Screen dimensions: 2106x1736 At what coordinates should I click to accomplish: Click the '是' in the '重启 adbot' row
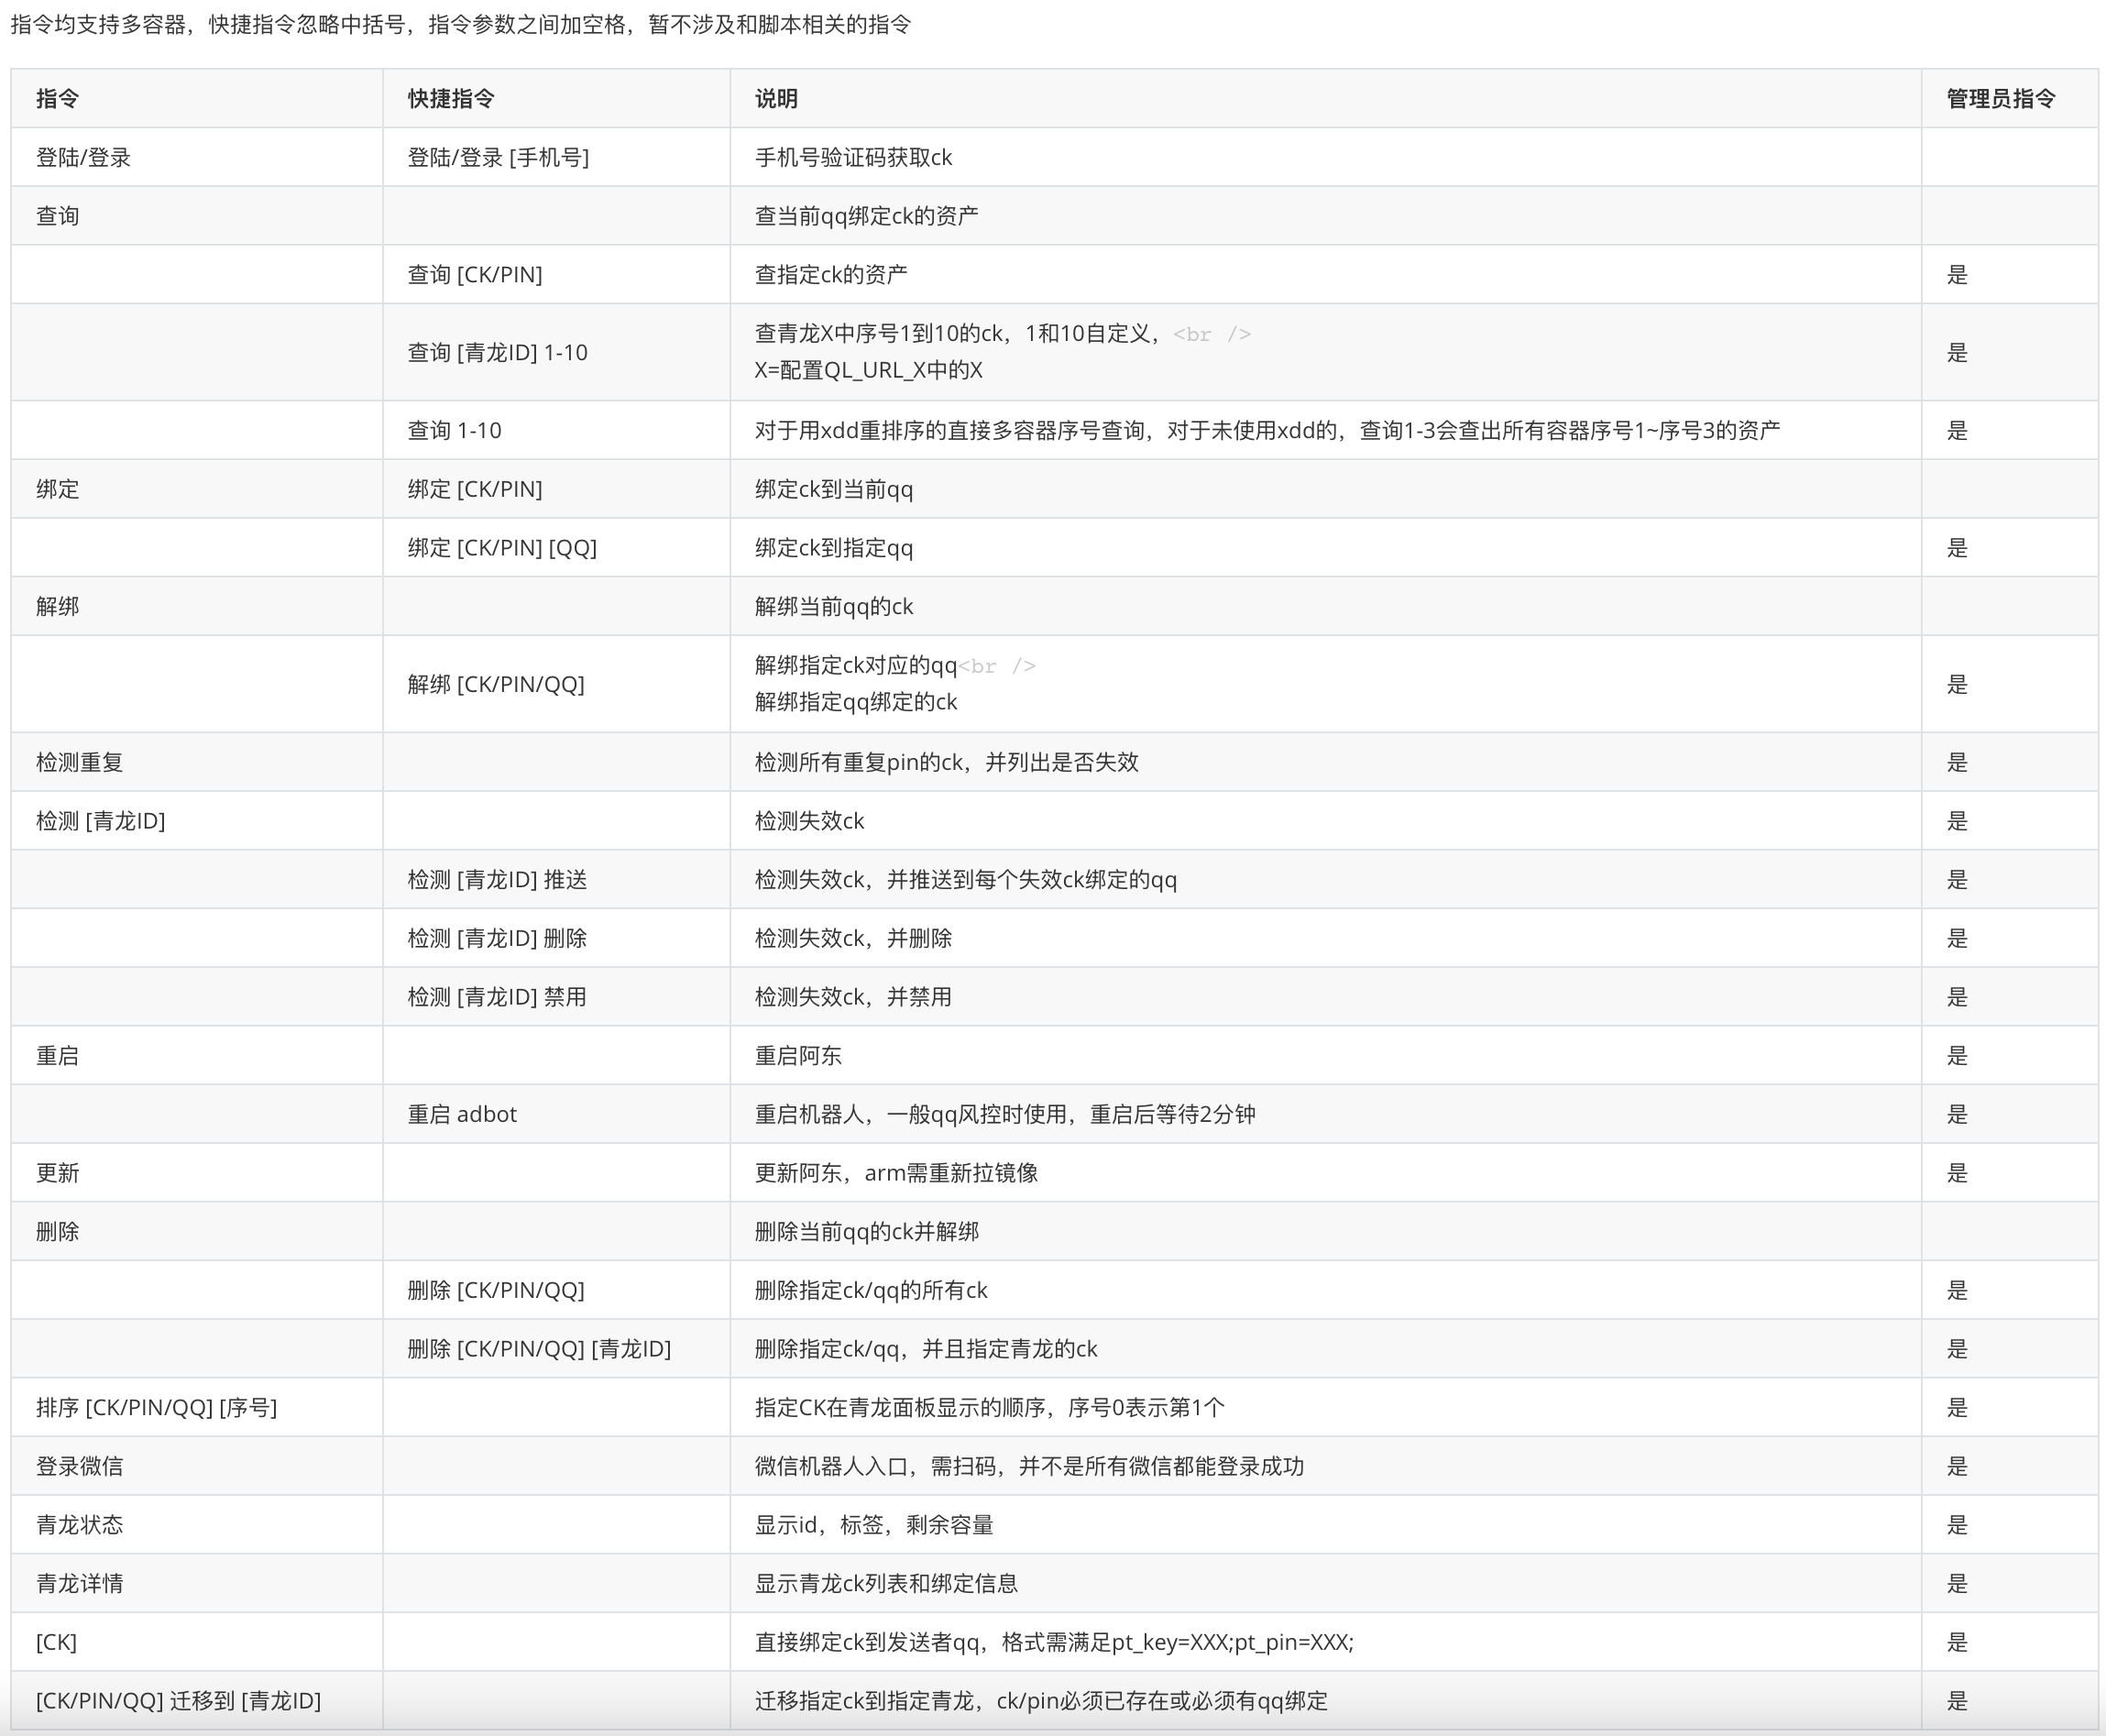click(x=1957, y=1114)
